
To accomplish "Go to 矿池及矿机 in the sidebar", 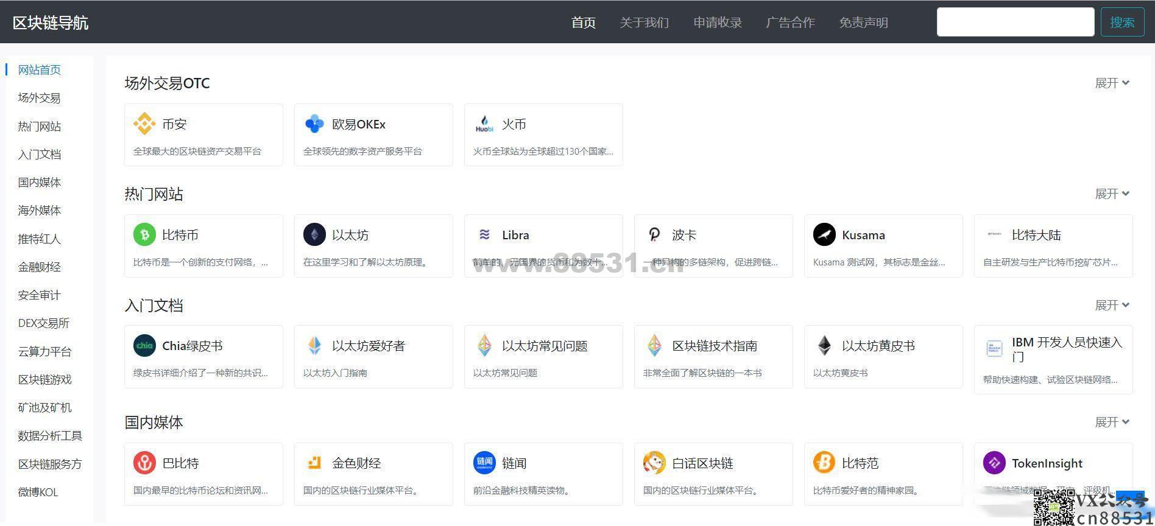I will [45, 408].
